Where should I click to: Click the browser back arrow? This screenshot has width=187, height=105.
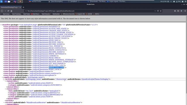point(2,11)
